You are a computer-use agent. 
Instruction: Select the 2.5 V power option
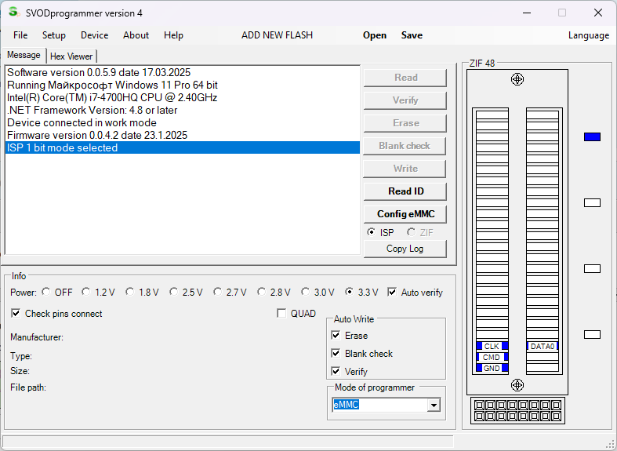(x=173, y=292)
